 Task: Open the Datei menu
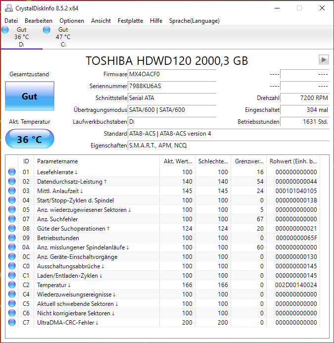tap(11, 21)
